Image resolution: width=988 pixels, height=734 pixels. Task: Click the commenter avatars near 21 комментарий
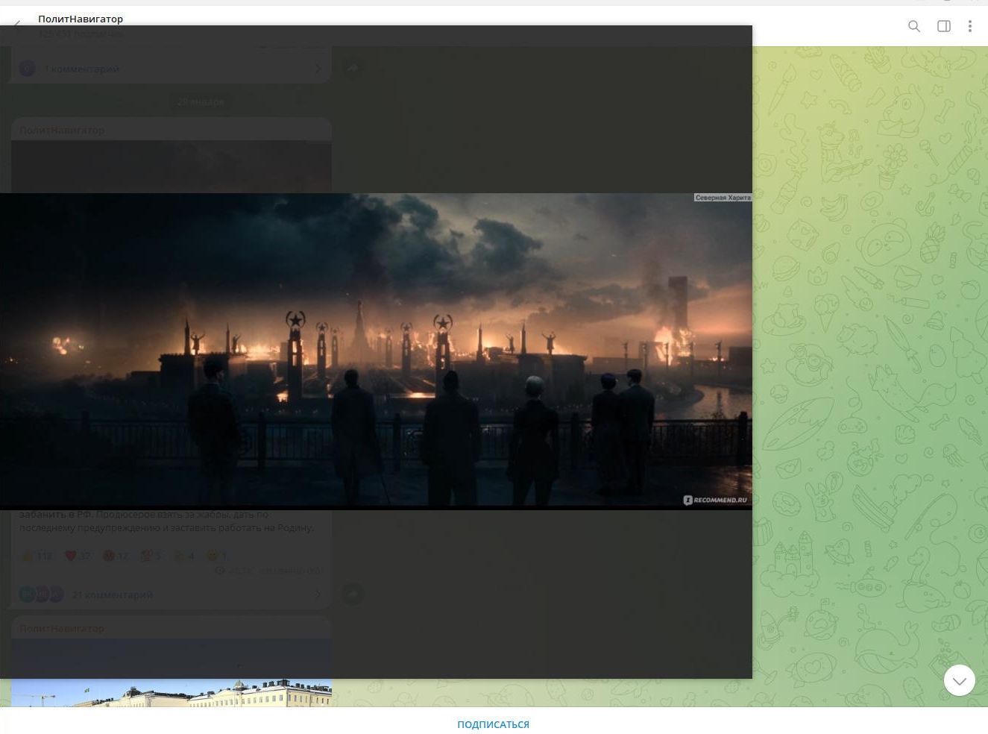point(41,595)
